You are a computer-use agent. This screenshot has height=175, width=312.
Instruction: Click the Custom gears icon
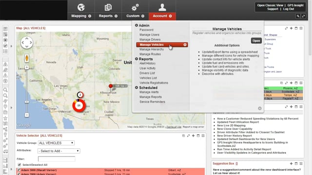[x=135, y=8]
